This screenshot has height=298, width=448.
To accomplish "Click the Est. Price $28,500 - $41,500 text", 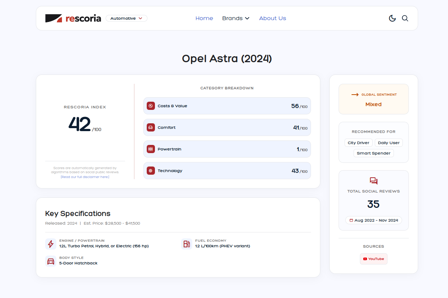I will click(x=112, y=223).
